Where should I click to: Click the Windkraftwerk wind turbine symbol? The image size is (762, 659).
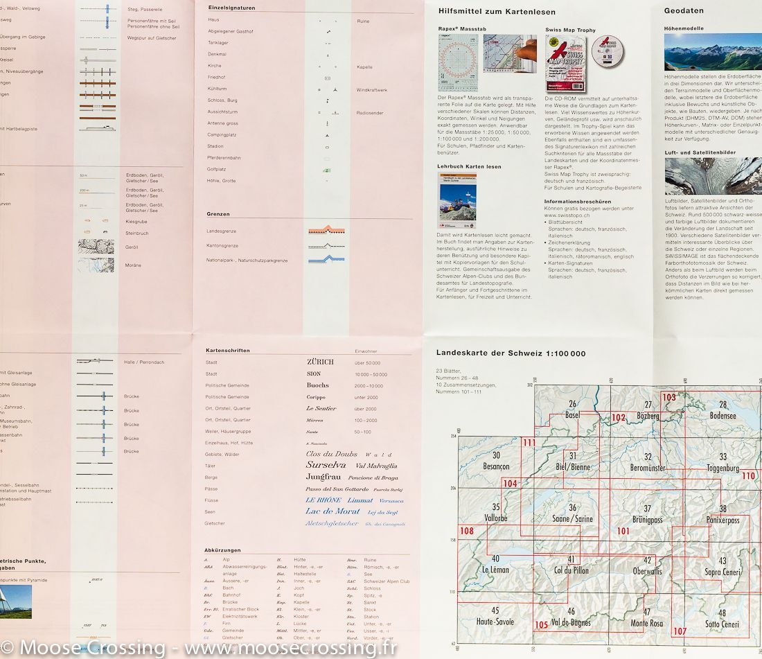click(335, 90)
